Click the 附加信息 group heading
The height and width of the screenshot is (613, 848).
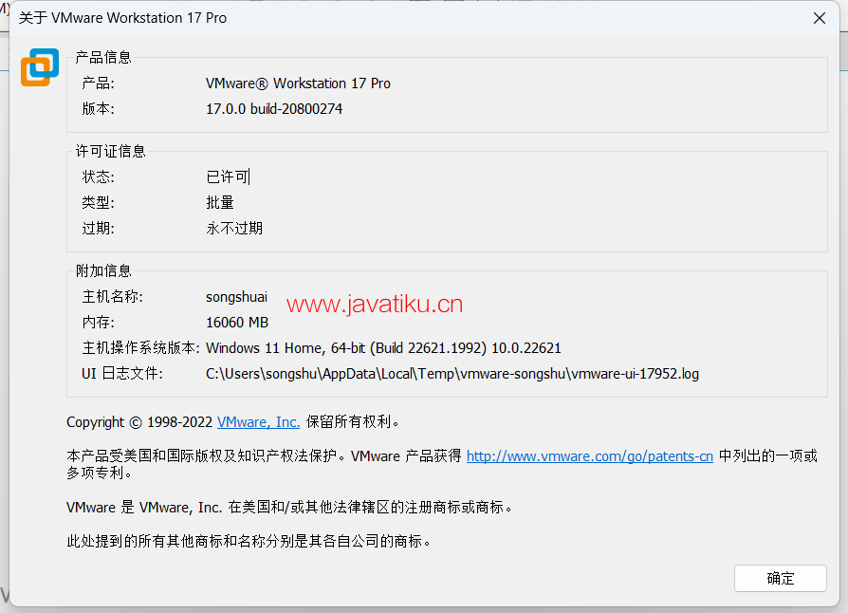[x=103, y=270]
